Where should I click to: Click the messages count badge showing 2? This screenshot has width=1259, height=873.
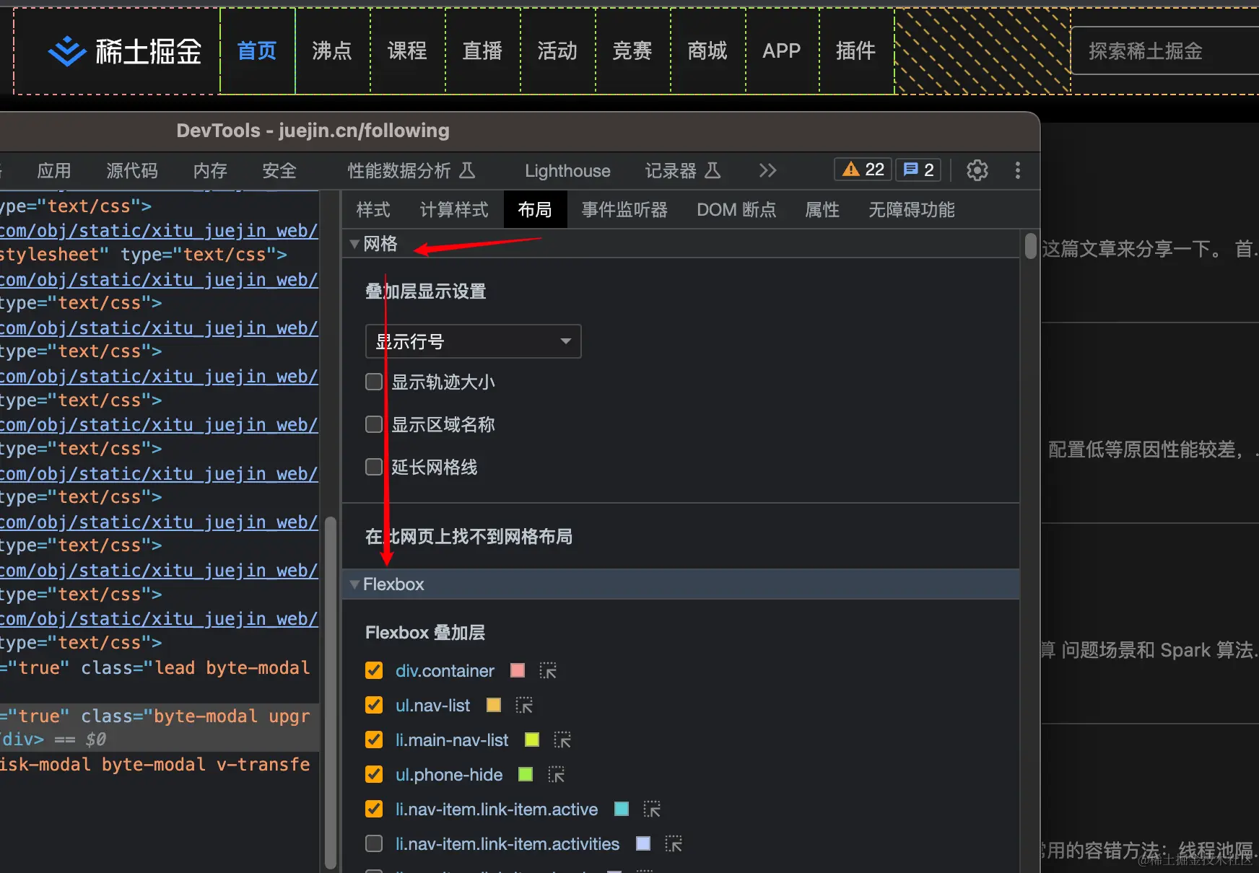click(919, 170)
